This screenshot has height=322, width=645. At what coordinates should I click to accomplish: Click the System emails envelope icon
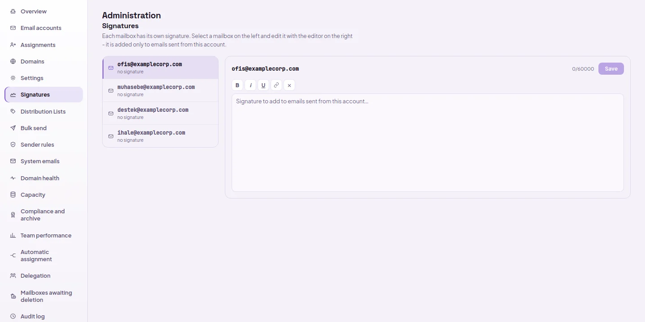pyautogui.click(x=13, y=161)
